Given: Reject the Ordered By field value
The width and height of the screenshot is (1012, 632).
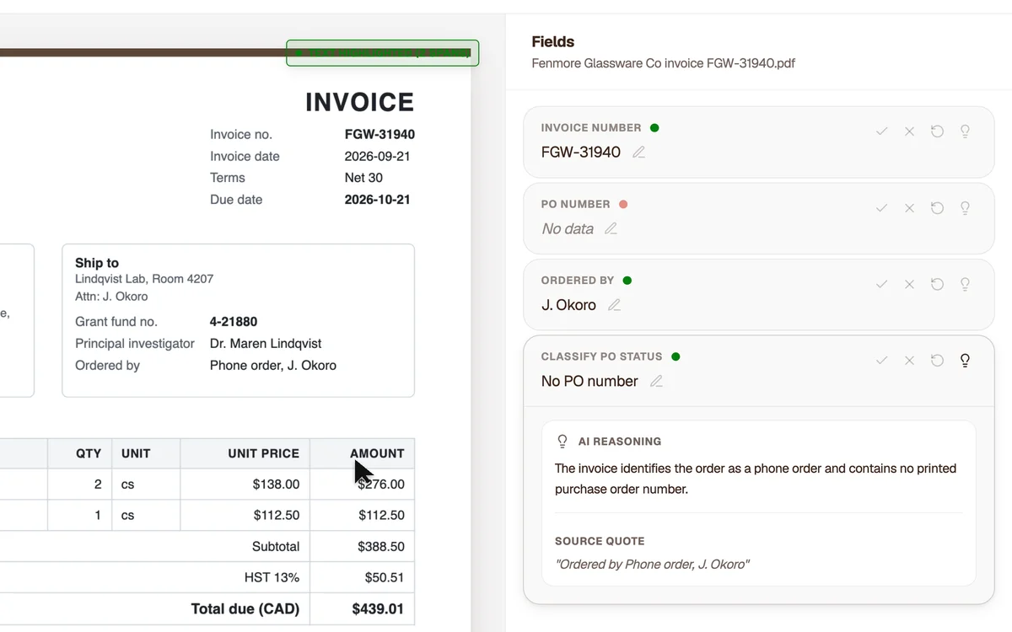Looking at the screenshot, I should pos(909,285).
